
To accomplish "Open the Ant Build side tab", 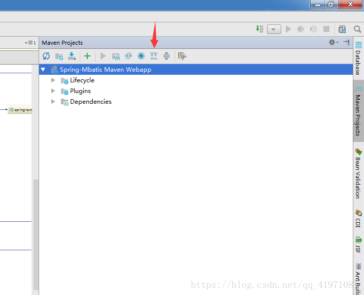I will click(358, 279).
